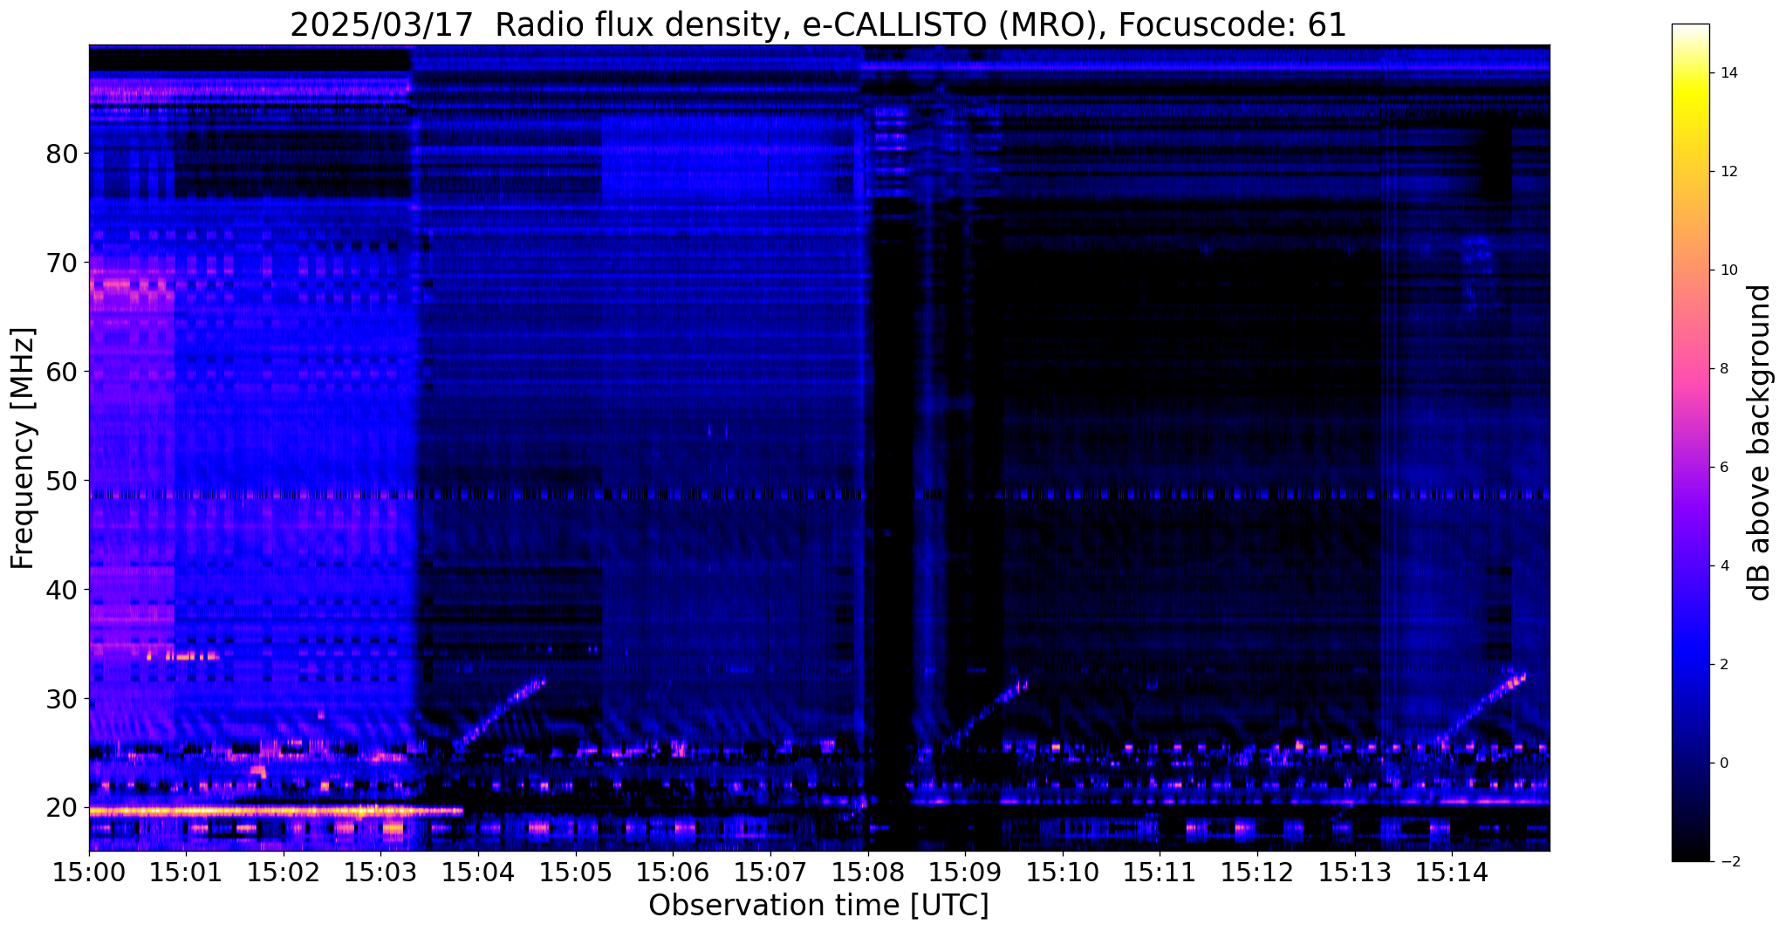Click the 15:01 time tick label
Screen dimensions: 1786x931
(186, 872)
